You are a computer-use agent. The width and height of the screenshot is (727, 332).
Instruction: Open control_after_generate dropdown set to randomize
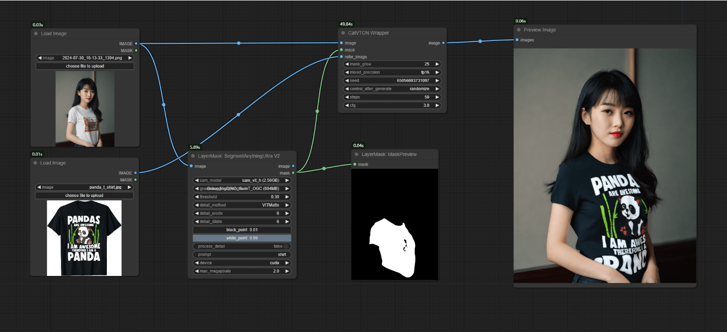tap(392, 89)
